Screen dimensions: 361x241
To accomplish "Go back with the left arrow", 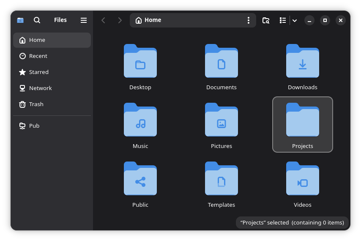I will 104,20.
